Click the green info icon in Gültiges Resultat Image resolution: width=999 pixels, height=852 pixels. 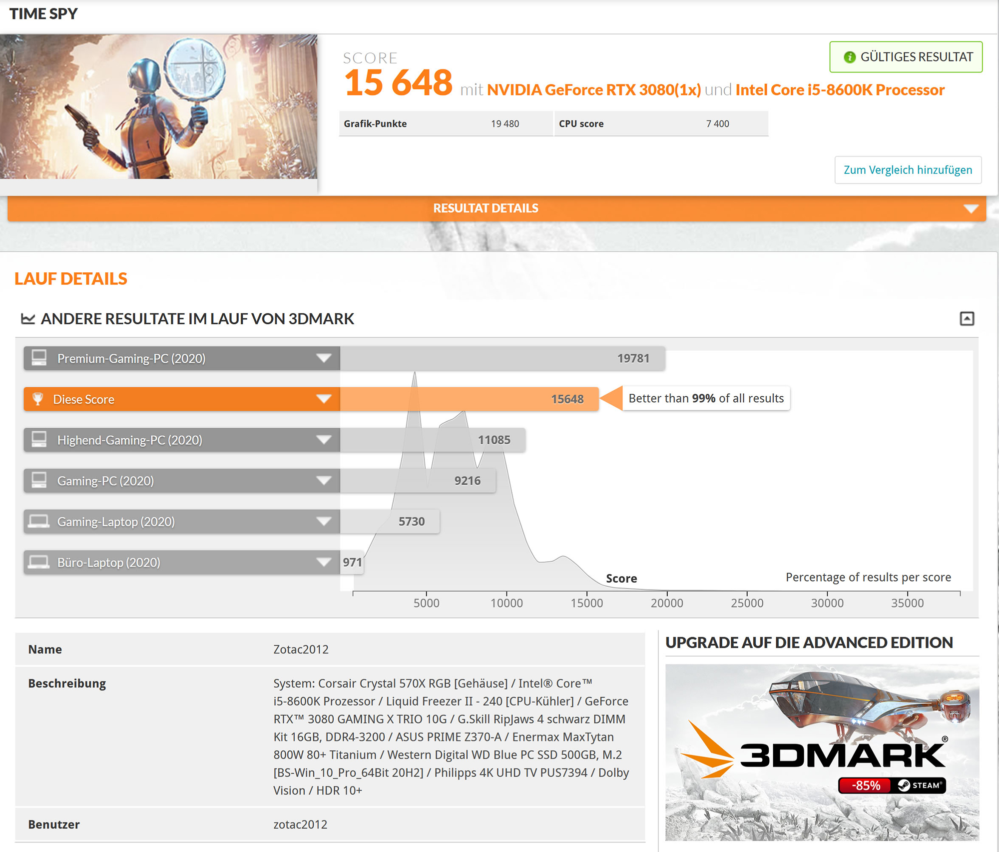pyautogui.click(x=849, y=57)
